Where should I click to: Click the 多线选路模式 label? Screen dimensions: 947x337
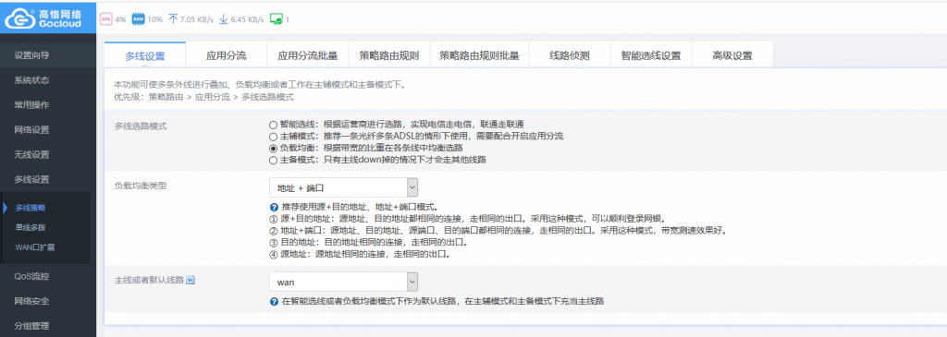[x=141, y=126]
